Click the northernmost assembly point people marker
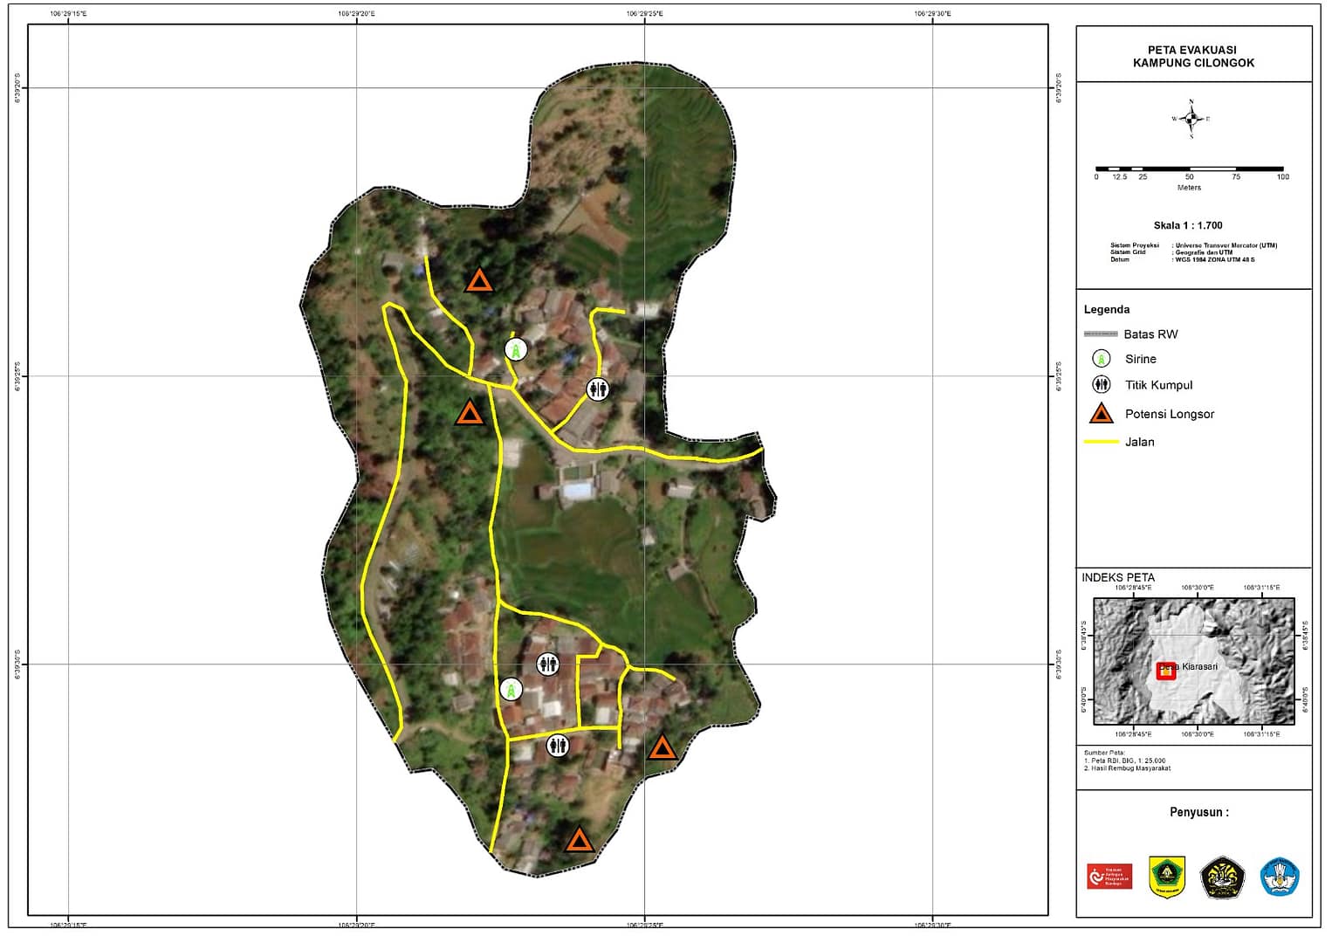Viewport: 1332px width, 943px height. coord(597,389)
